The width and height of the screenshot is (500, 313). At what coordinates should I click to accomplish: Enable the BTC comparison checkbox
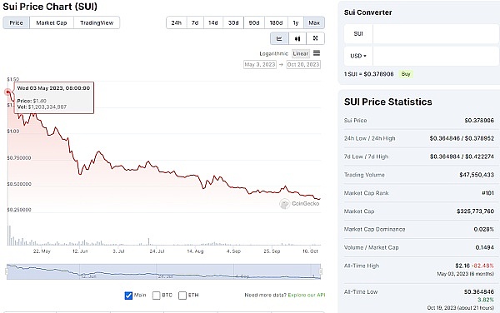[157, 296]
